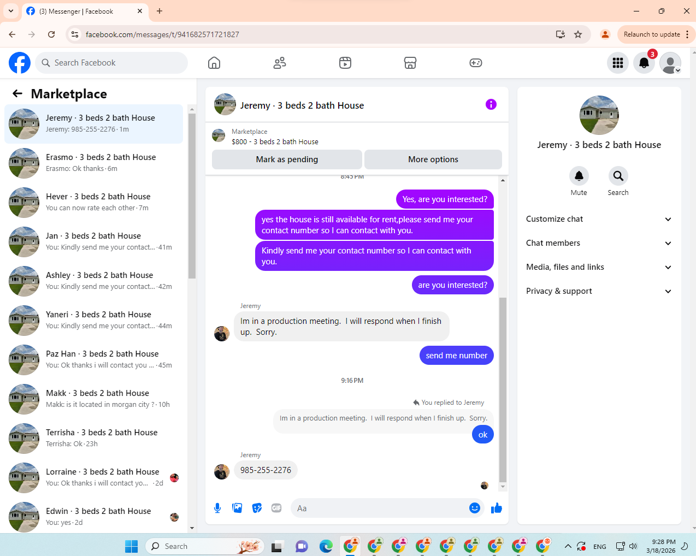The height and width of the screenshot is (556, 696).
Task: Click Jeremy's phone number message 985-255-2276
Action: tap(266, 470)
